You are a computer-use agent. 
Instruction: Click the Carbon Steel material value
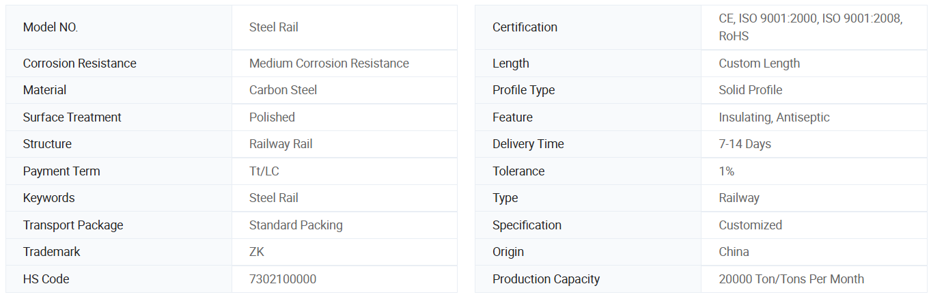[x=283, y=90]
